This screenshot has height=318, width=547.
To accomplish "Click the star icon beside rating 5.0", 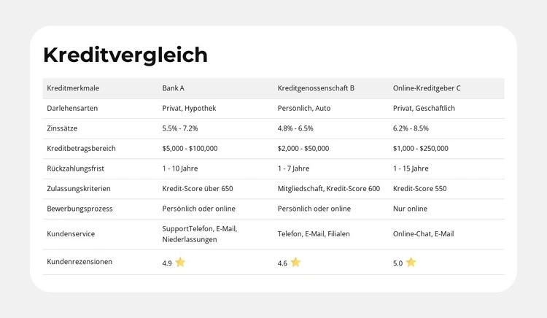I will coord(411,263).
